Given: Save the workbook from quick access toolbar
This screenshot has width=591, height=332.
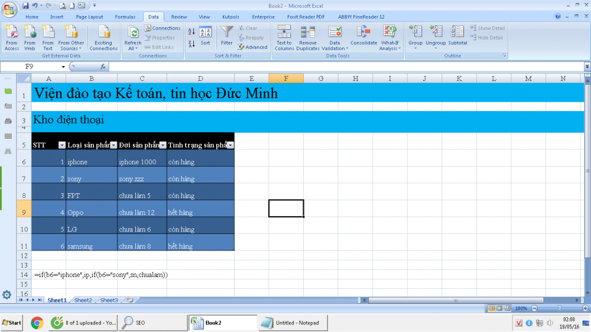Looking at the screenshot, I should [x=25, y=6].
